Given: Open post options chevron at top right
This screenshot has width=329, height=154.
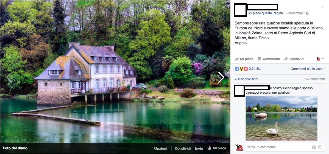Looking at the screenshot, I should (x=322, y=7).
